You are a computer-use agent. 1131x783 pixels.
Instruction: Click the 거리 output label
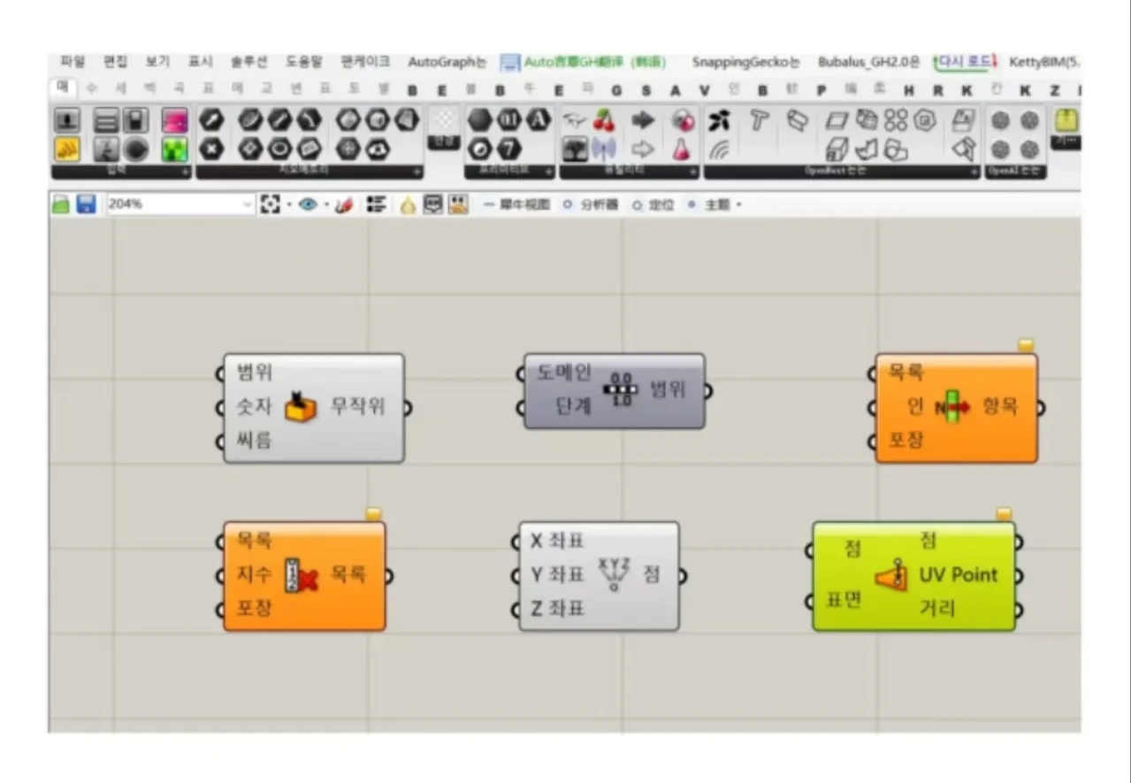tap(936, 609)
